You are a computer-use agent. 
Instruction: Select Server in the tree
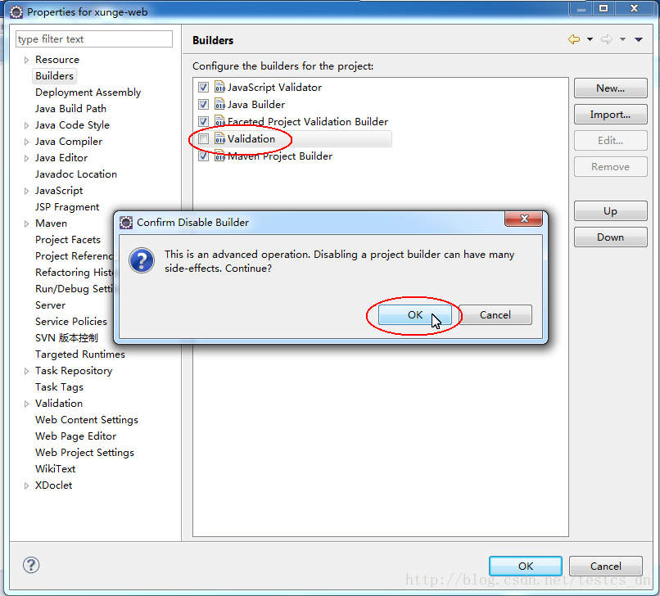(x=51, y=305)
